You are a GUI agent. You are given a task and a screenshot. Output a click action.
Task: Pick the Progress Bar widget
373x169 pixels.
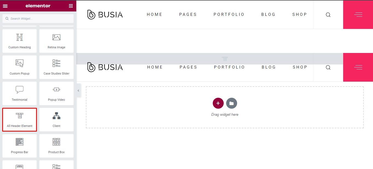click(19, 146)
